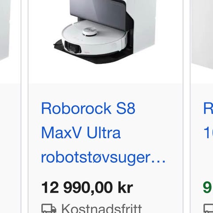Click the 12 990,00 kr price
The height and width of the screenshot is (213, 213).
coord(87,188)
